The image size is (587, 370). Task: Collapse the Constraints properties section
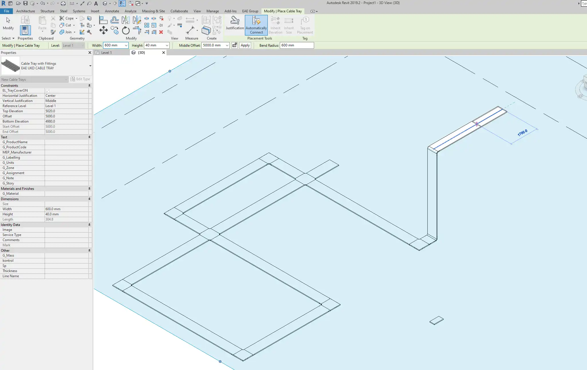tap(89, 86)
